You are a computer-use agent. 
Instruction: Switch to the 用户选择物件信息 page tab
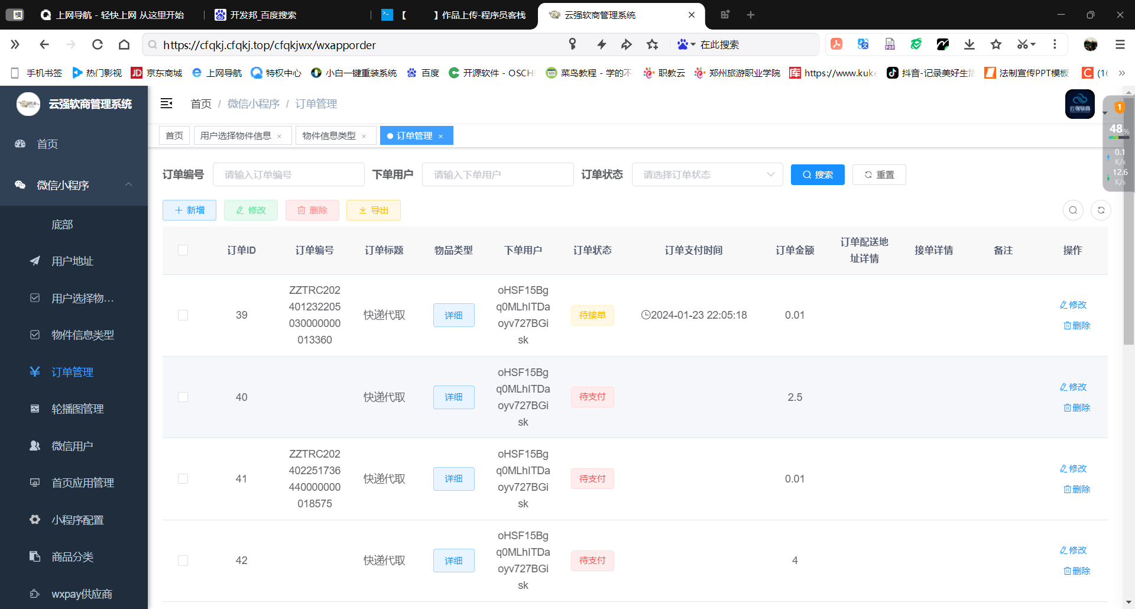(236, 135)
